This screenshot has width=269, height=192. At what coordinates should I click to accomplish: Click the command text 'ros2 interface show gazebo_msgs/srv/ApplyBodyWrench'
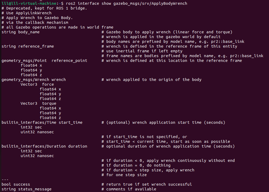(126, 3)
